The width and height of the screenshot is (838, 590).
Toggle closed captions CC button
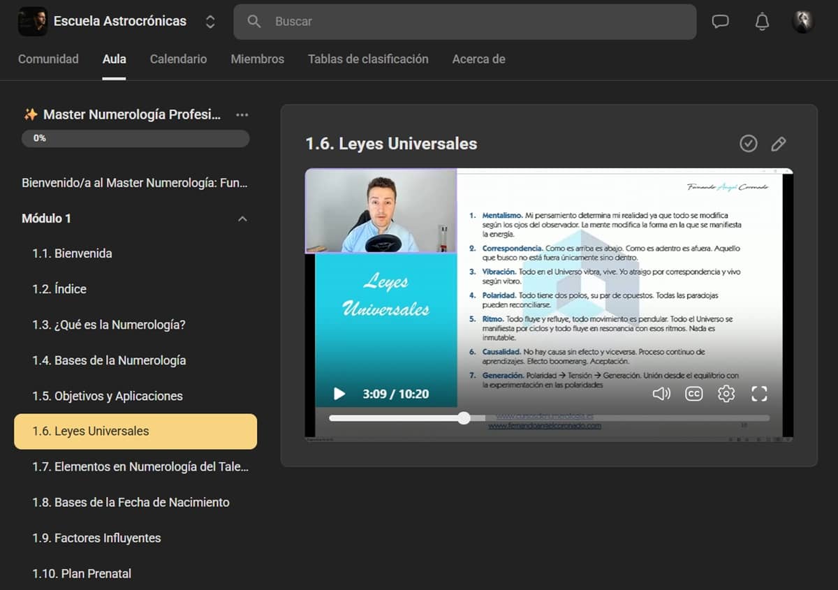click(x=693, y=394)
